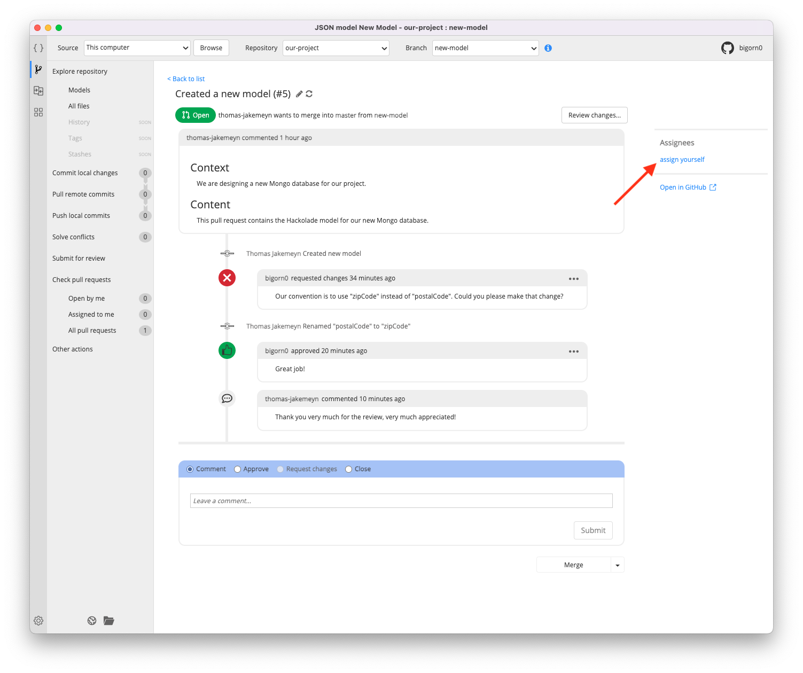Expand the Merge button dropdown arrow

617,565
